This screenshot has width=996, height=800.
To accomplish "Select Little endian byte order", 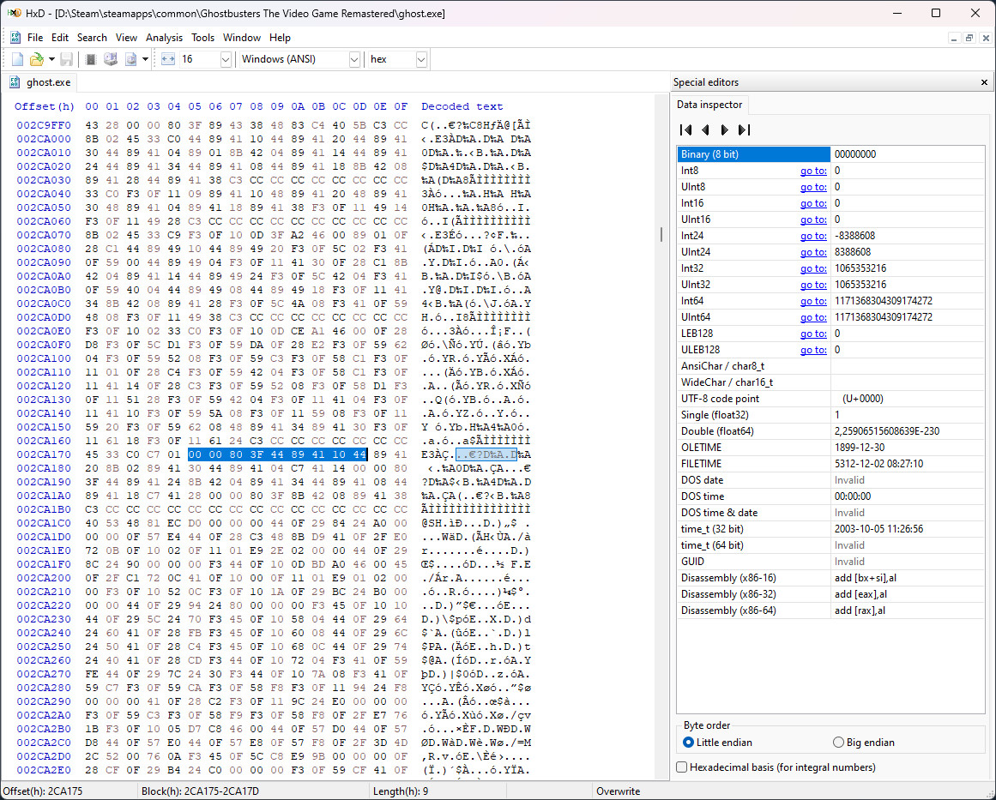I will point(716,743).
